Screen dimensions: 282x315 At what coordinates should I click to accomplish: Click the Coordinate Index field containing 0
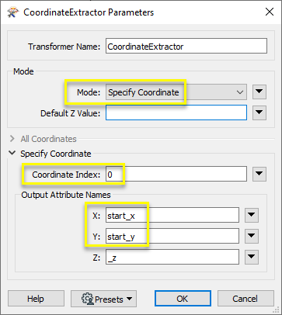(176, 174)
